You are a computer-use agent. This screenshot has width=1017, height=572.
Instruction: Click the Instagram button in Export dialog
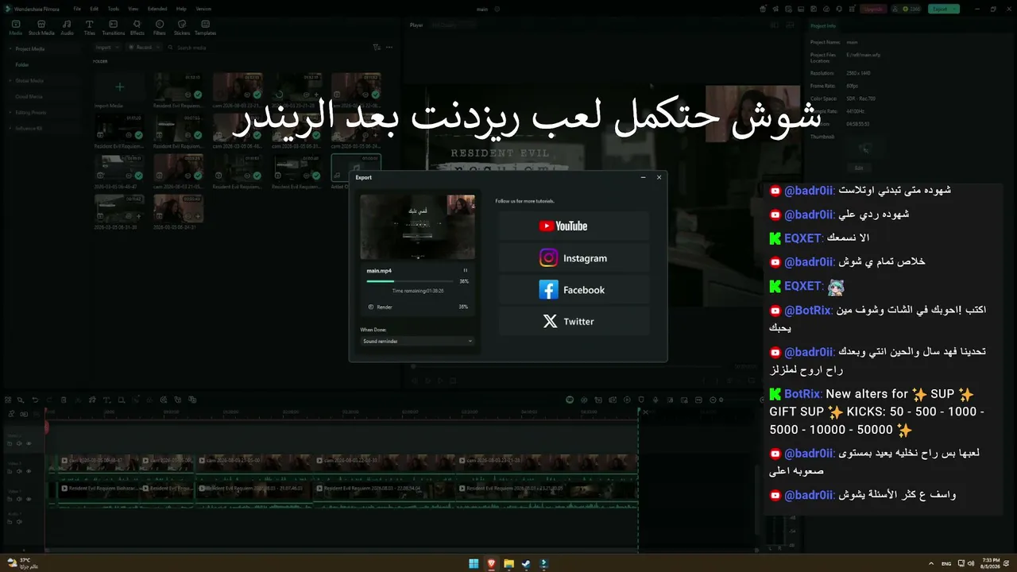pyautogui.click(x=574, y=258)
